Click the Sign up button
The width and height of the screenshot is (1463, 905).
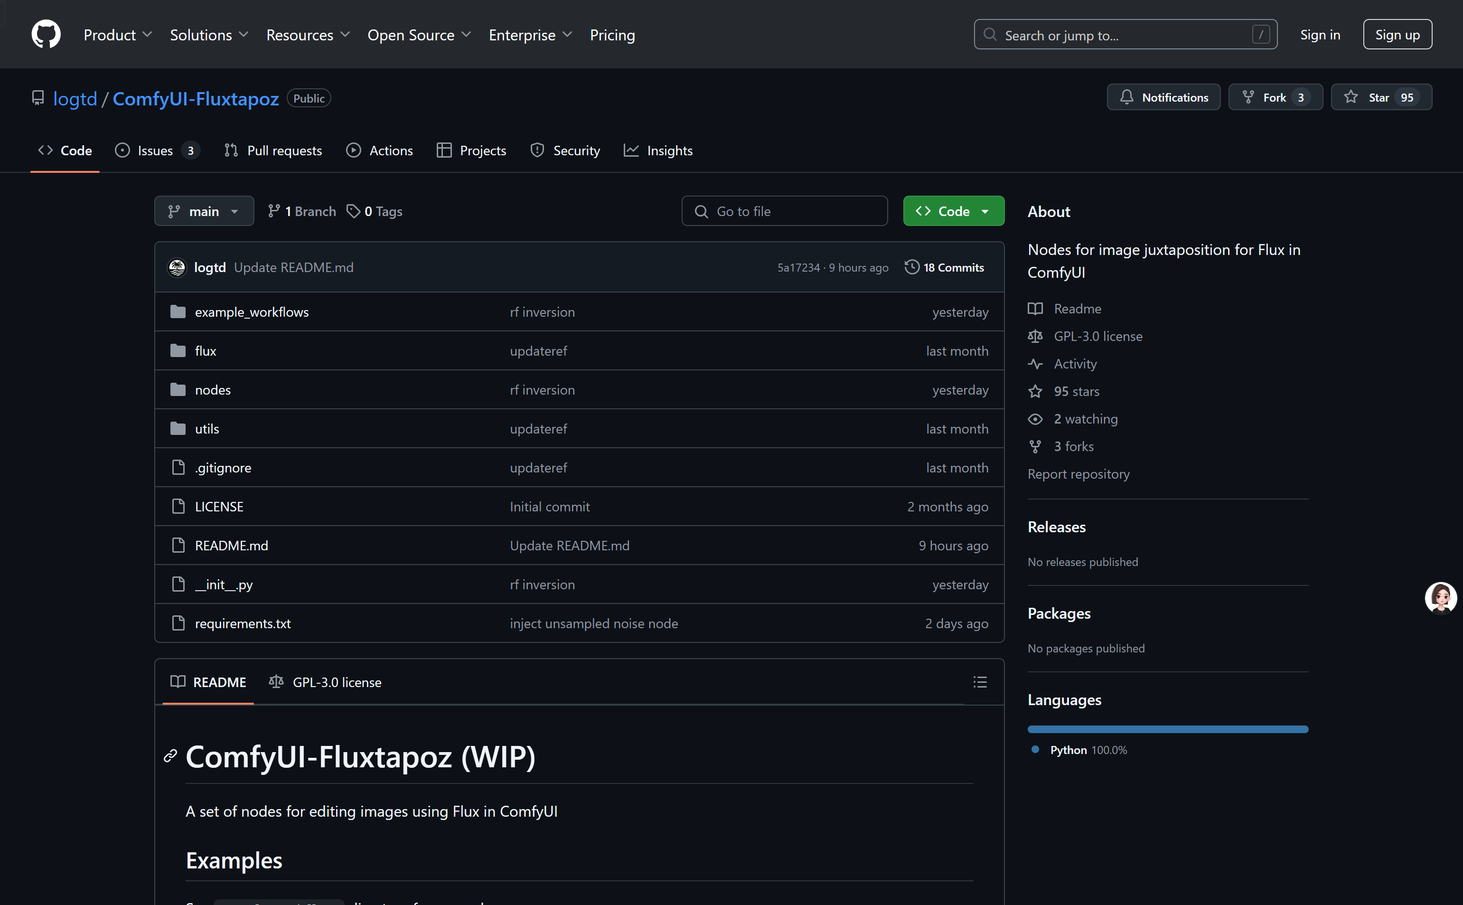coord(1397,34)
